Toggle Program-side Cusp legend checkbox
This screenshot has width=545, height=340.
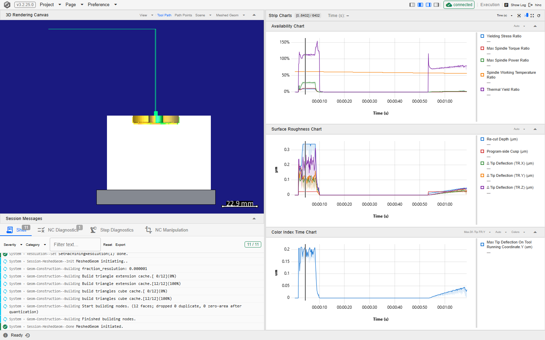pyautogui.click(x=482, y=151)
